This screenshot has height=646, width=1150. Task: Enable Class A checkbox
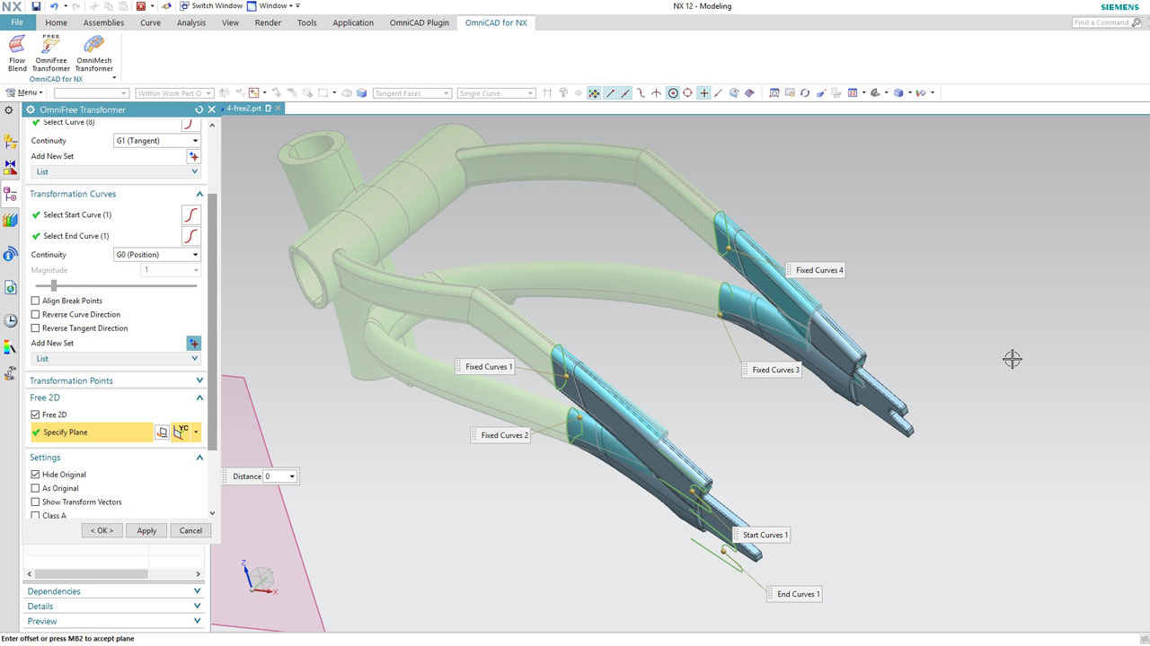(36, 516)
